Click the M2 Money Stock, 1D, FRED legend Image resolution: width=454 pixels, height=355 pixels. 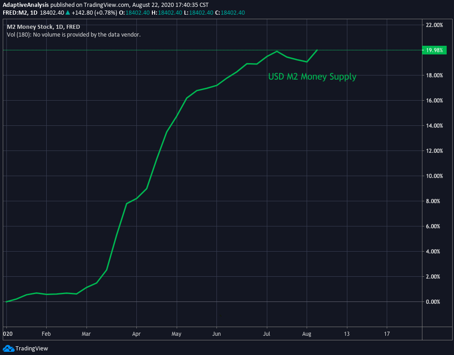coord(43,27)
